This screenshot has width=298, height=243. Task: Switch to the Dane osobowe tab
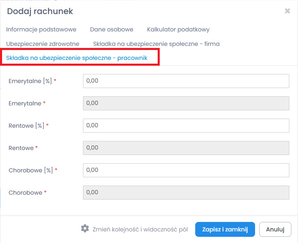[111, 29]
